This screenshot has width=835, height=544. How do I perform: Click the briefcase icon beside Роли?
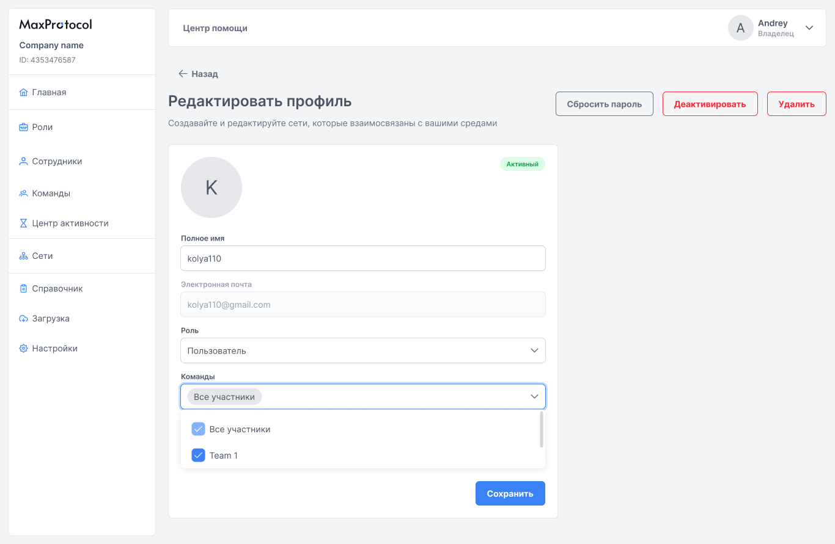coord(24,127)
